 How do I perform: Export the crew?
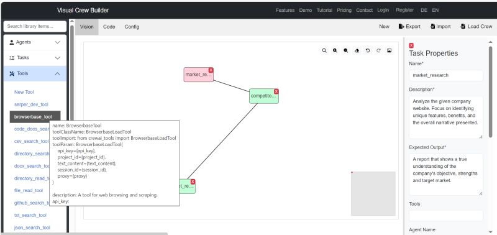point(409,27)
